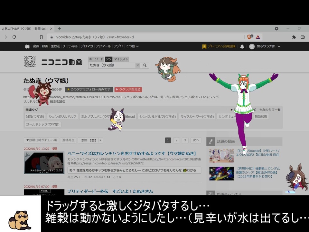The height and width of the screenshot is (232, 309).
Task: Click the 話題の動画 section icon
Action: tap(211, 141)
